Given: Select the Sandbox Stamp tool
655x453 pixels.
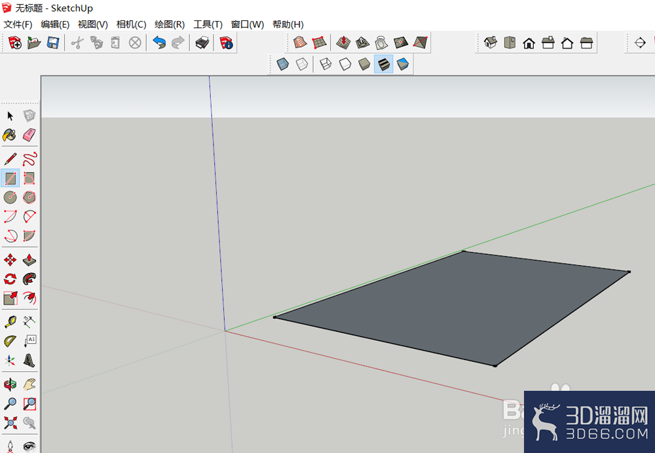Looking at the screenshot, I should pyautogui.click(x=363, y=42).
